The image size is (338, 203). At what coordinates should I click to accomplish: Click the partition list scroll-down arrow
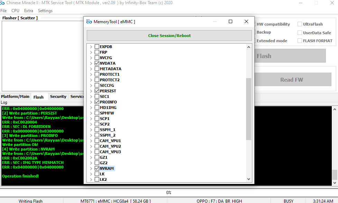click(248, 179)
